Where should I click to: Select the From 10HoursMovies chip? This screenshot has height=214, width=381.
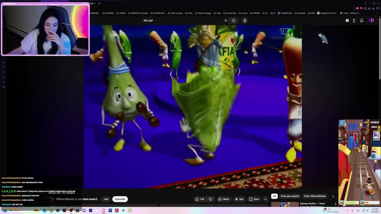click(x=315, y=196)
